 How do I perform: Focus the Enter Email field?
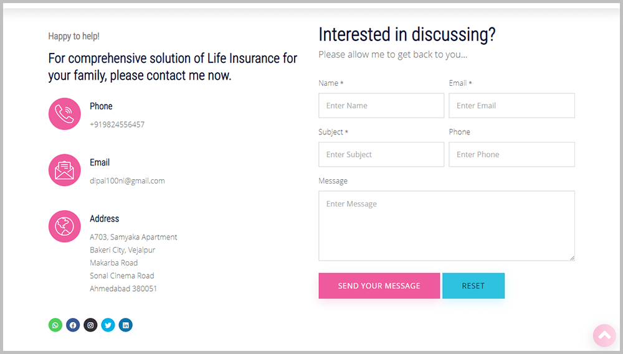click(511, 106)
